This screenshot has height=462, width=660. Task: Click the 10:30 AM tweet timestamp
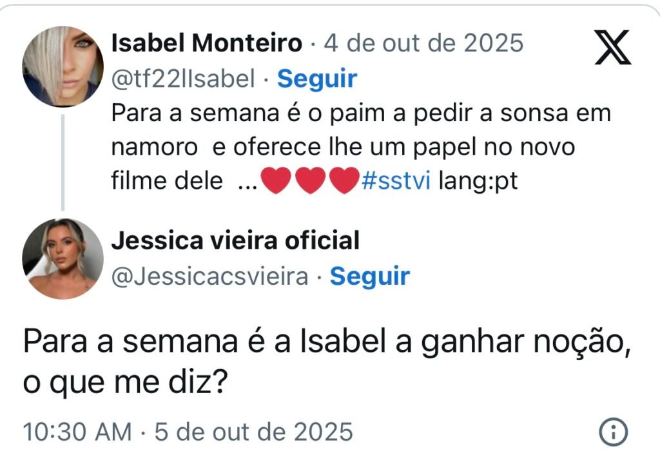point(77,431)
